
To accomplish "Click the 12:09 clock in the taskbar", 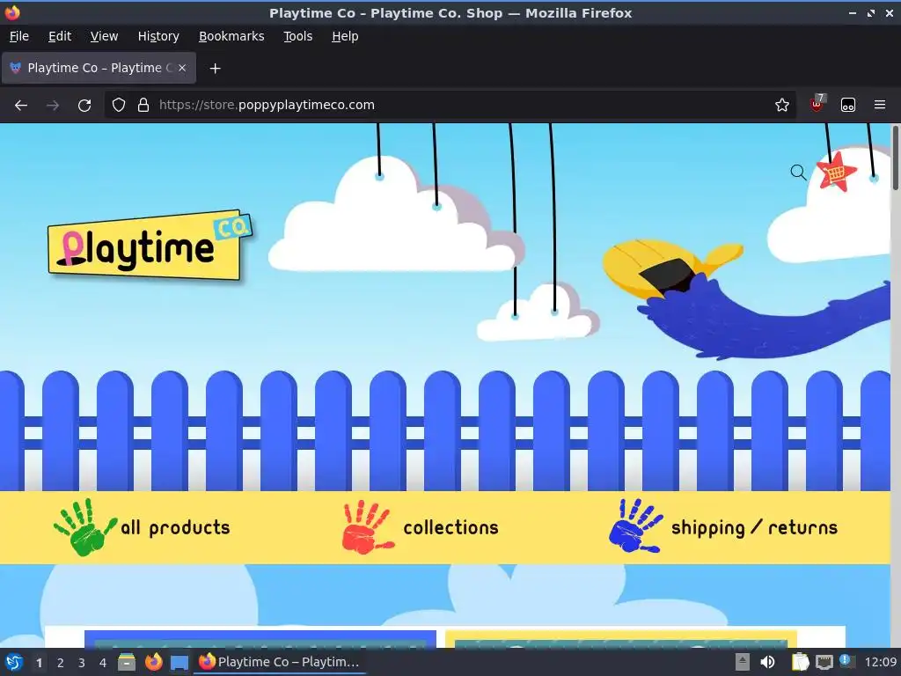I will (x=881, y=662).
